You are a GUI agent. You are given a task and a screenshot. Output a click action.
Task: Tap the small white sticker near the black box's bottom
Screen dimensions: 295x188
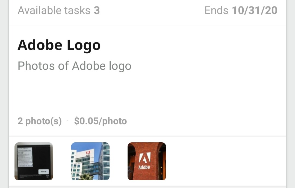tap(44, 171)
